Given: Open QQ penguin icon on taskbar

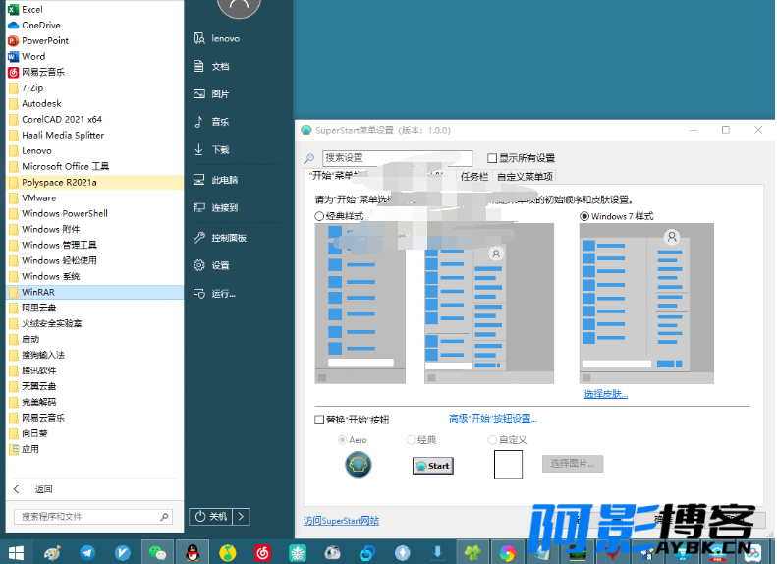Looking at the screenshot, I should [193, 552].
